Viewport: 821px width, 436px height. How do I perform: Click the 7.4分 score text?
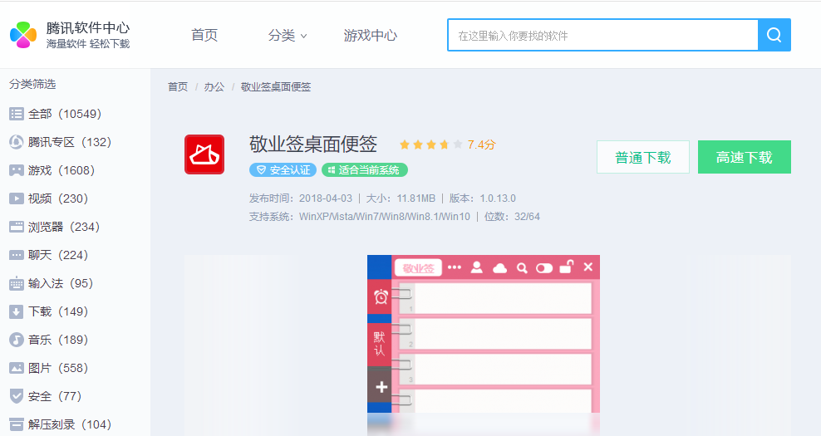[482, 145]
